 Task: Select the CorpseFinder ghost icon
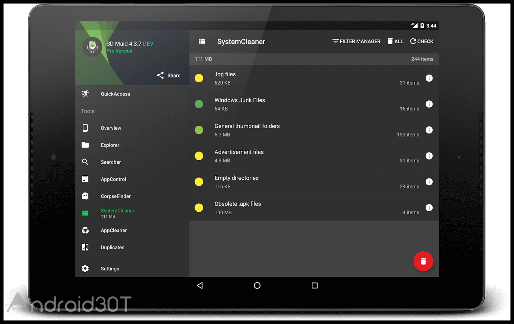[85, 196]
